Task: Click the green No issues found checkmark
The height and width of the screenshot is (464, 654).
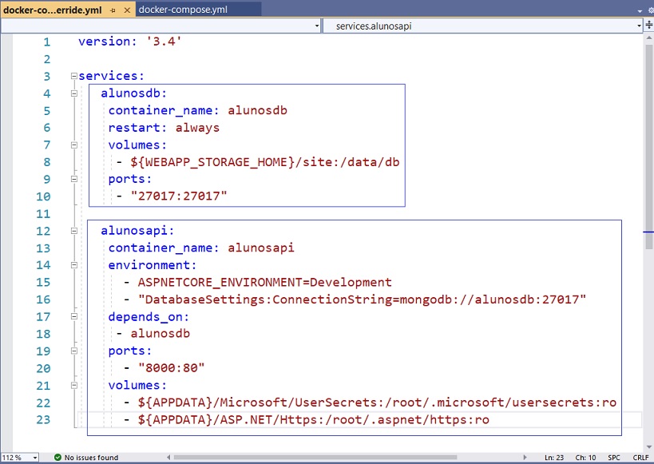Action: 57,458
